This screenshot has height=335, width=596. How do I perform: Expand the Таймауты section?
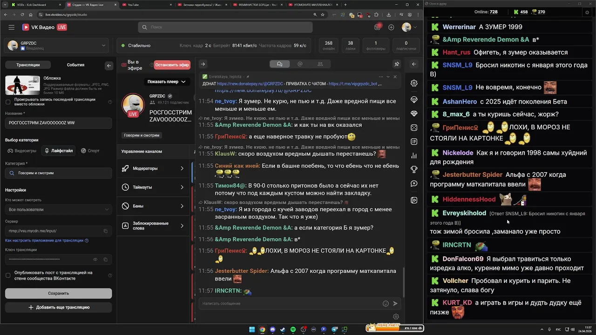pos(154,187)
